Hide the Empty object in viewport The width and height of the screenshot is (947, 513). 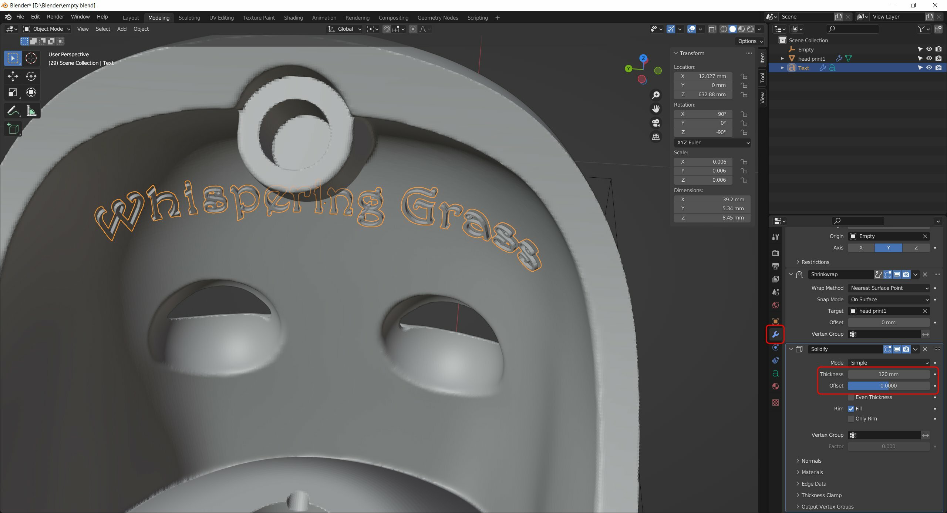[x=929, y=49]
